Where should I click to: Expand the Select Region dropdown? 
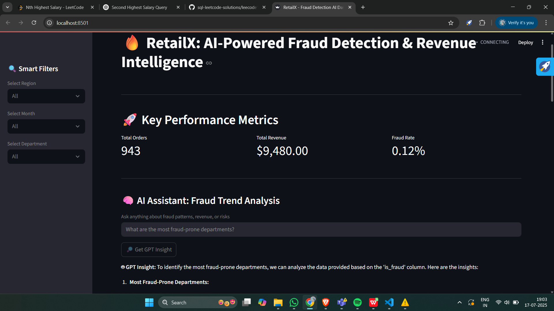46,96
